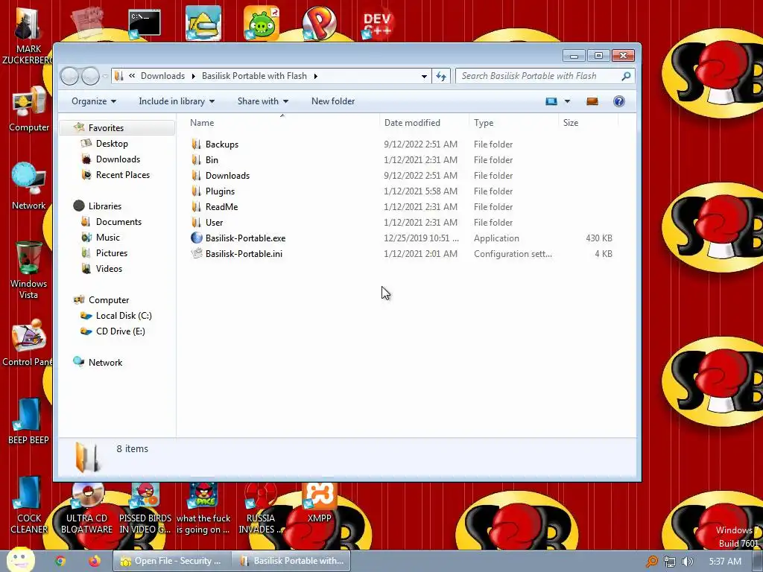Go to Downloads in the Favorites list

pos(118,159)
